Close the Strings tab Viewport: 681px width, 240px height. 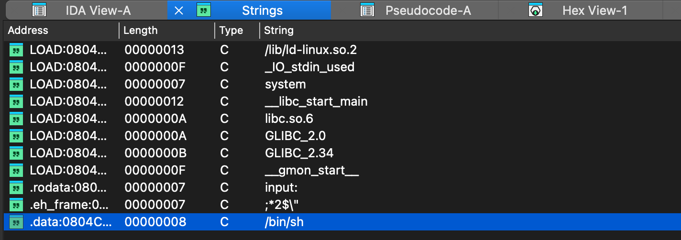click(179, 11)
